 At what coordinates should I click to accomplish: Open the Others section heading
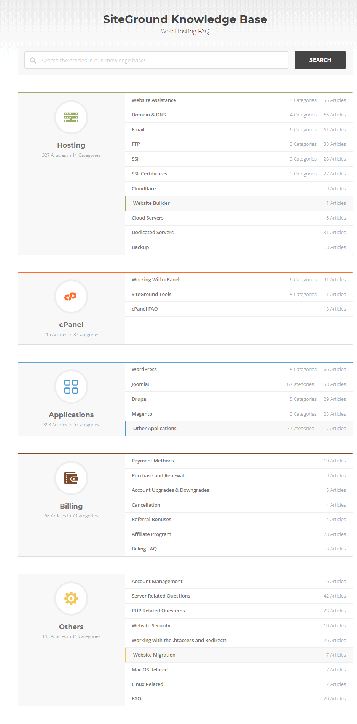tap(71, 627)
